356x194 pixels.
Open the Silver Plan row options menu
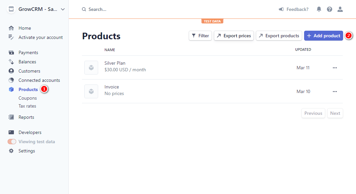tap(335, 68)
